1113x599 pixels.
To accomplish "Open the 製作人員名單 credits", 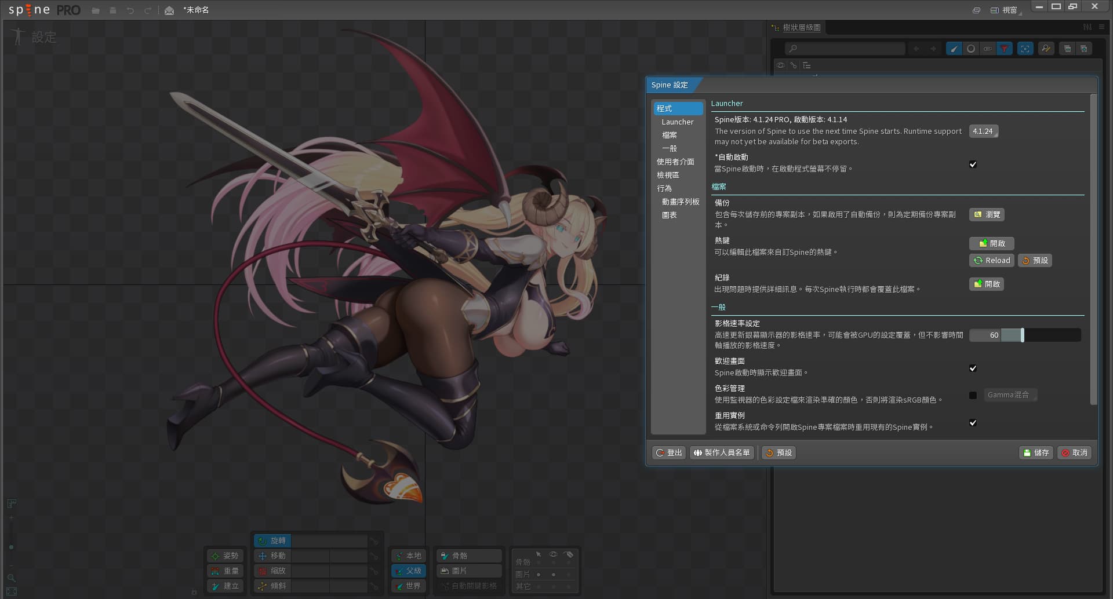I will (722, 452).
